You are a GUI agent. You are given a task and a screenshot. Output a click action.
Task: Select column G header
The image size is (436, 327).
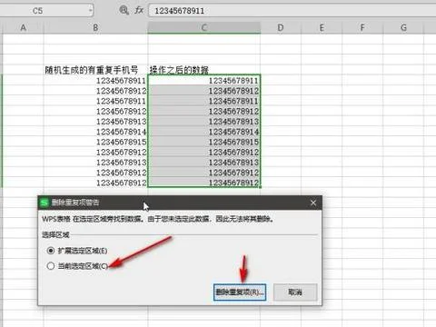click(x=403, y=28)
